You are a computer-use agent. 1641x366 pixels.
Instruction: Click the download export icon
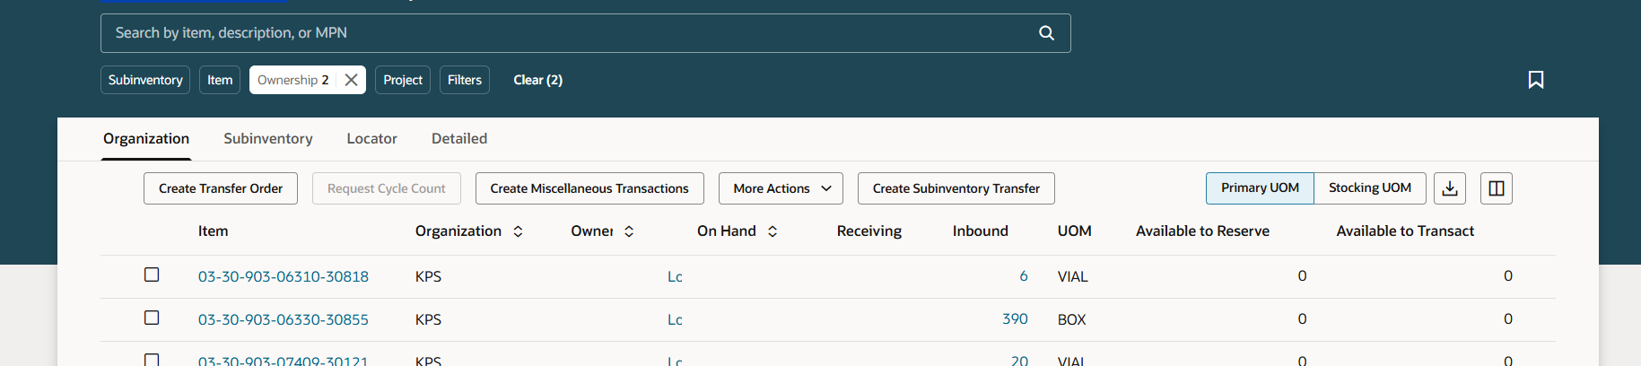coord(1449,188)
